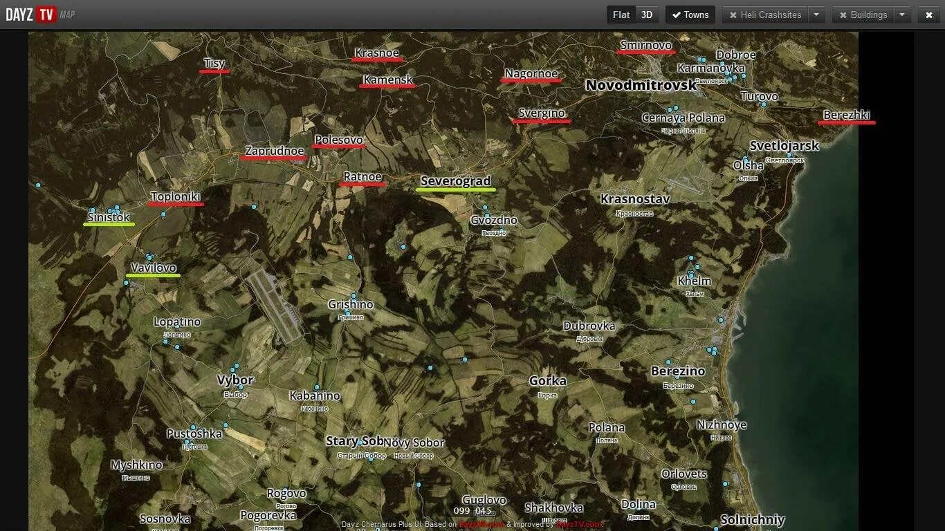Toggle the Buildings layer
This screenshot has width=945, height=531.
click(x=863, y=15)
